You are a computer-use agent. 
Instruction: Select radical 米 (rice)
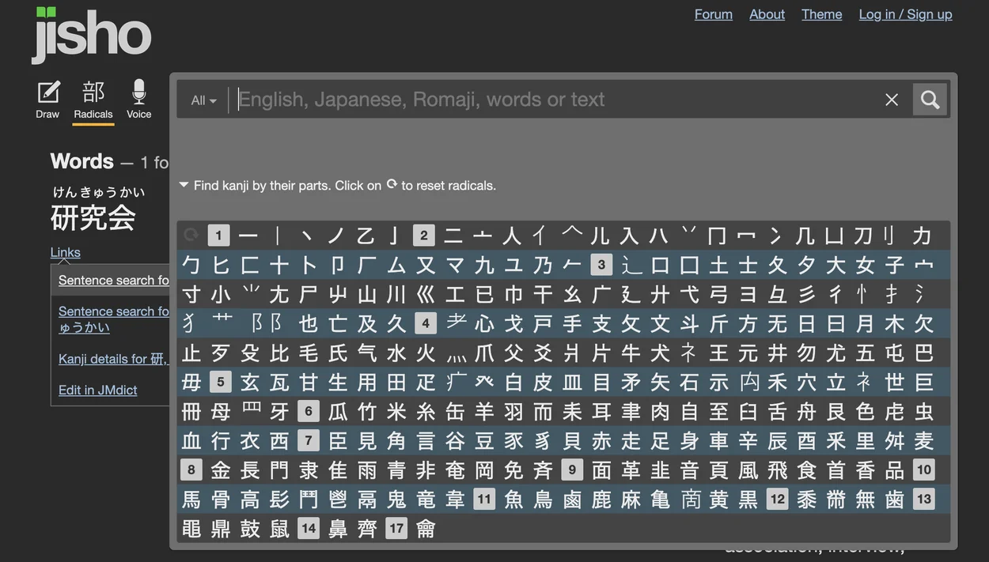point(396,411)
